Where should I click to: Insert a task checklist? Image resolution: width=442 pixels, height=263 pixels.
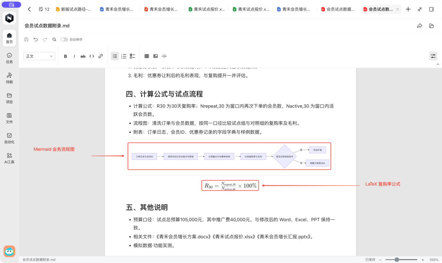click(133, 56)
